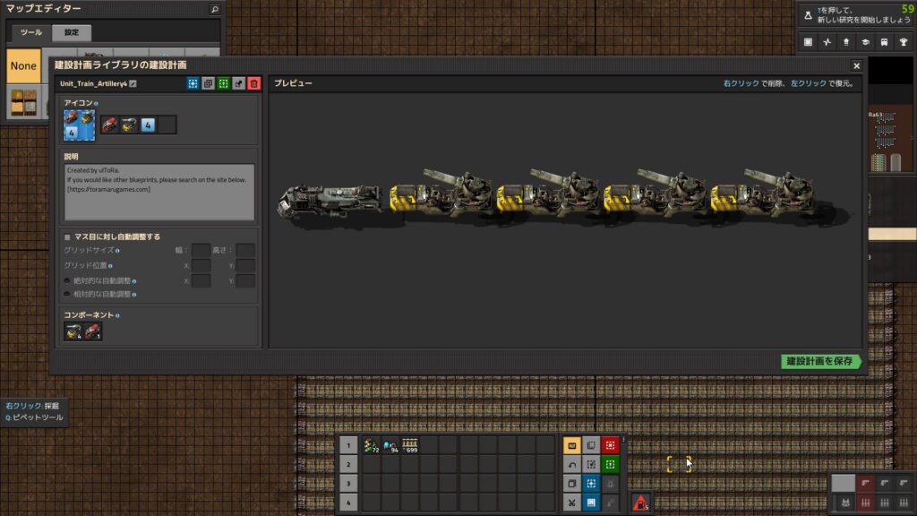Click the green upgrade planner icon in header
Viewport: 917px width, 516px height.
coord(223,83)
